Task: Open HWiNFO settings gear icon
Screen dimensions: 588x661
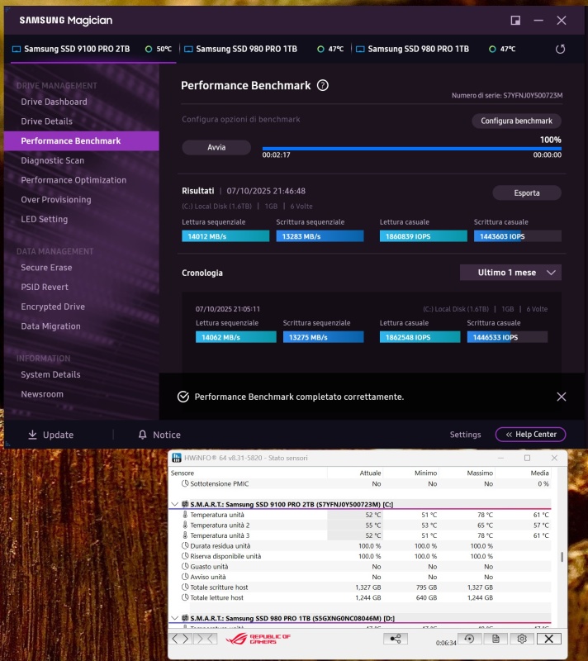Action: 521,639
